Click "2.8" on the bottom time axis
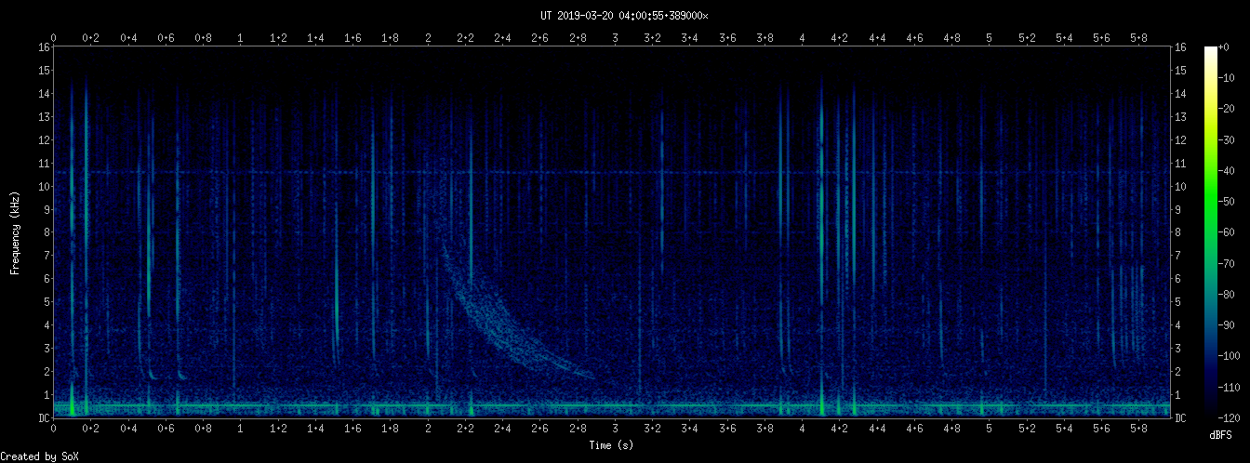The height and width of the screenshot is (463, 1250). click(x=578, y=429)
